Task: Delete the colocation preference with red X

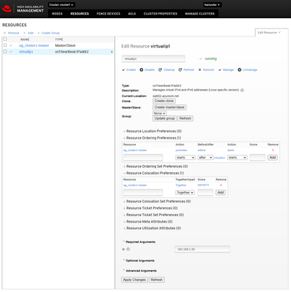Action: click(221, 185)
